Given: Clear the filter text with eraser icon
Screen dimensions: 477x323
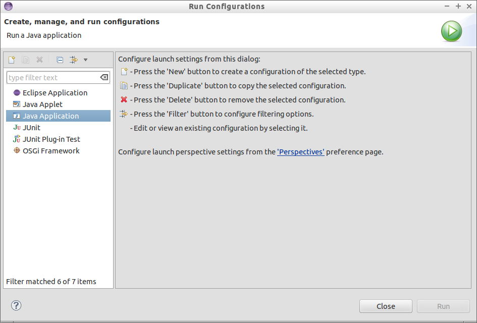Looking at the screenshot, I should coord(104,78).
